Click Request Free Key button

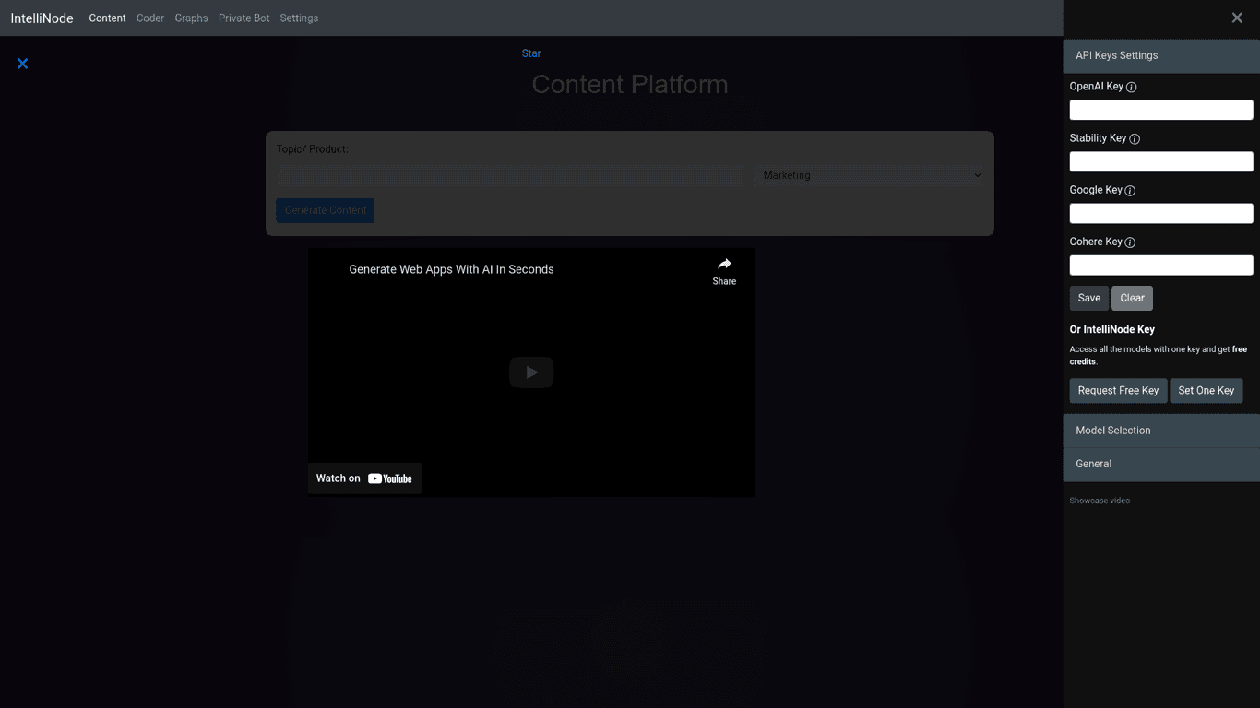1118,390
